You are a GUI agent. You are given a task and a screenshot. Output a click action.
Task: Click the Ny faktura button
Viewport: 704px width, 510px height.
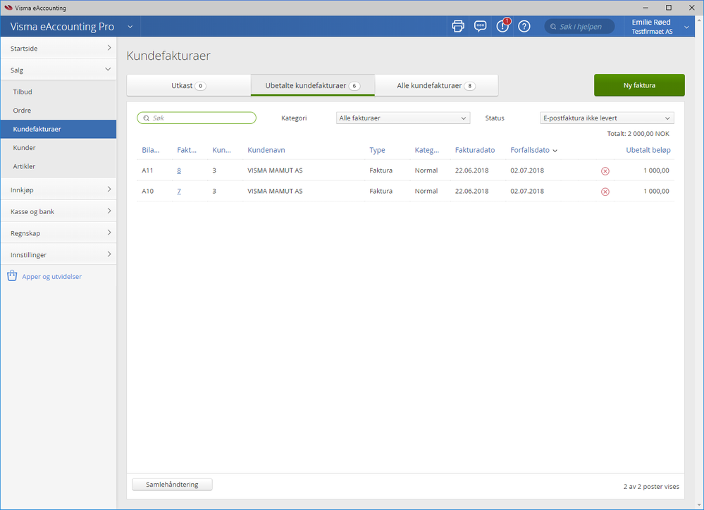[x=639, y=85]
